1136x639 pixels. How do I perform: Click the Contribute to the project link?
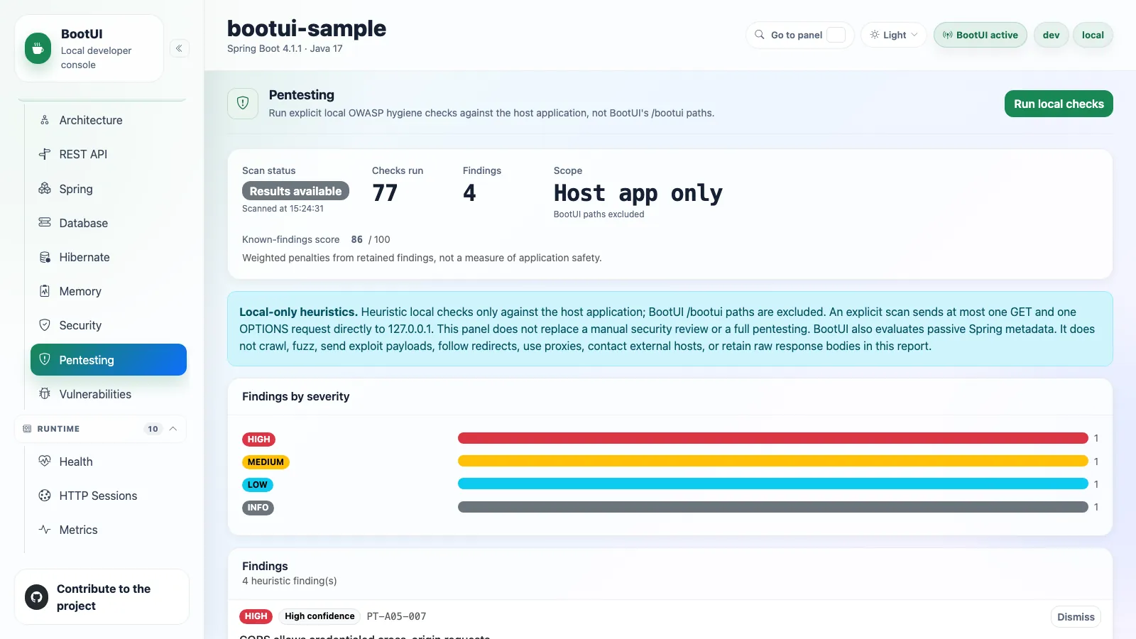102,597
